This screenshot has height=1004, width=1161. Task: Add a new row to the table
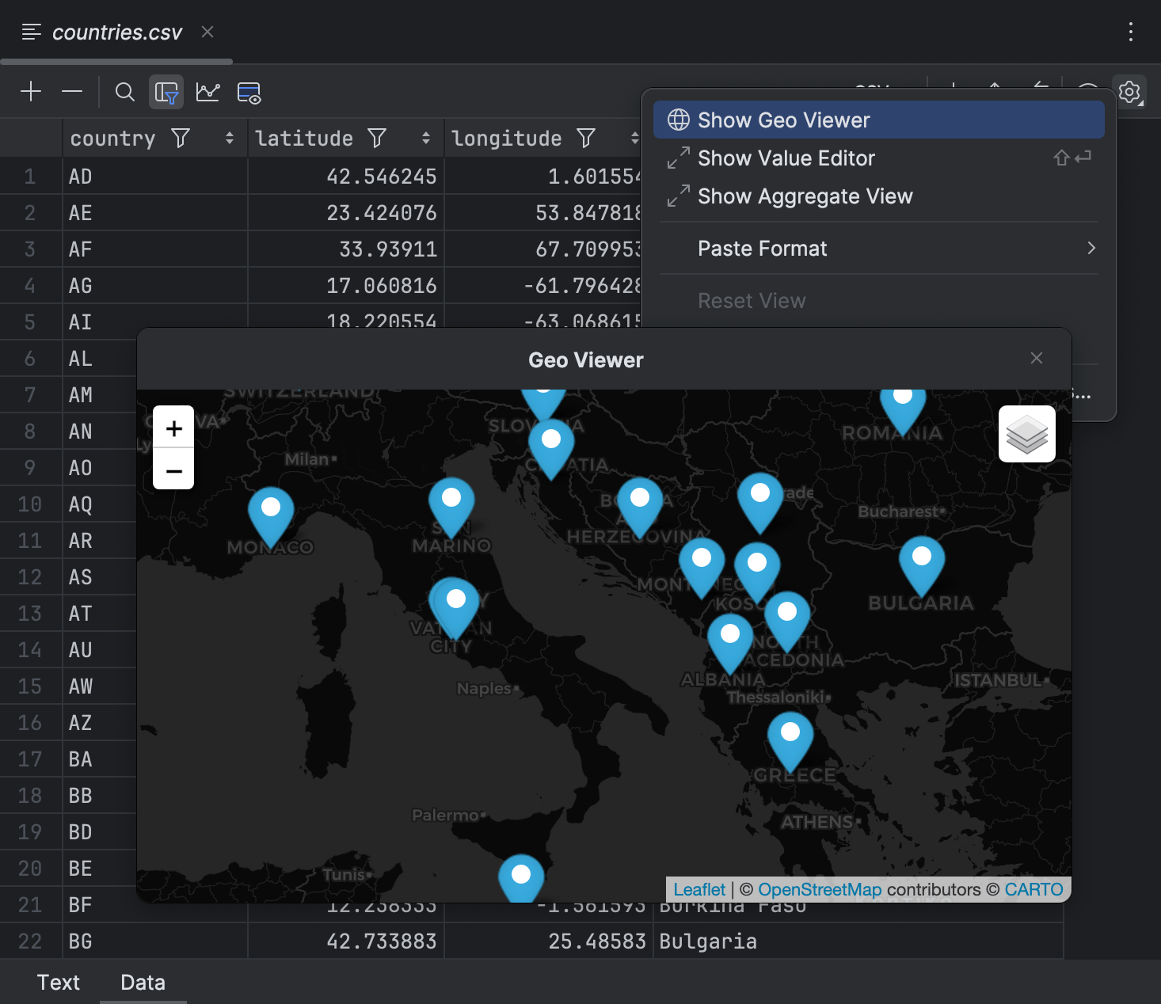click(x=31, y=91)
